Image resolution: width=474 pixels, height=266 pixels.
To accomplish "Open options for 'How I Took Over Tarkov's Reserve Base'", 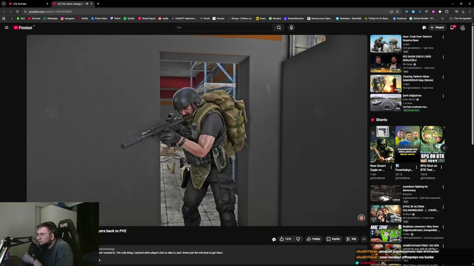I will 443,37.
